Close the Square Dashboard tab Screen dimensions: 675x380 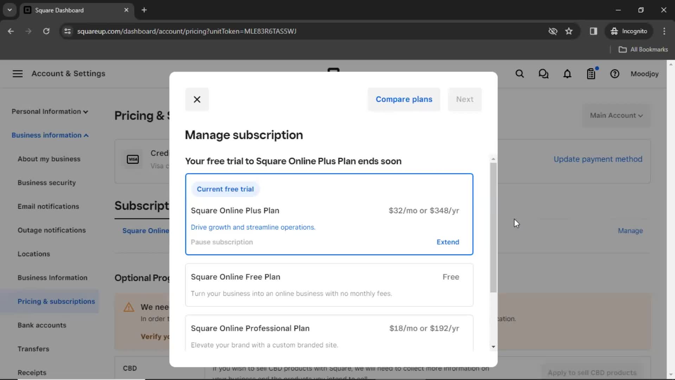pyautogui.click(x=126, y=10)
